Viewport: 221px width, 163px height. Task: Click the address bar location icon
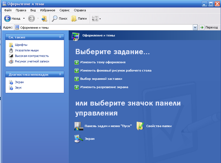[17, 27]
